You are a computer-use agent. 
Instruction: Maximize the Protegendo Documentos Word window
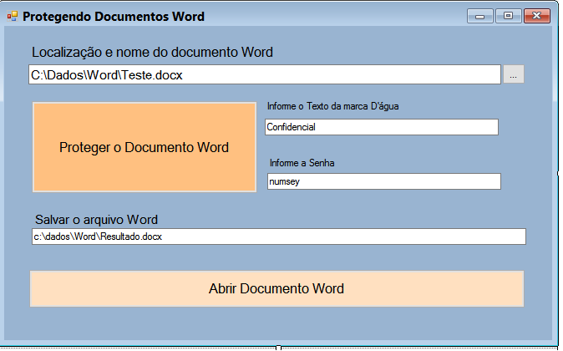509,16
